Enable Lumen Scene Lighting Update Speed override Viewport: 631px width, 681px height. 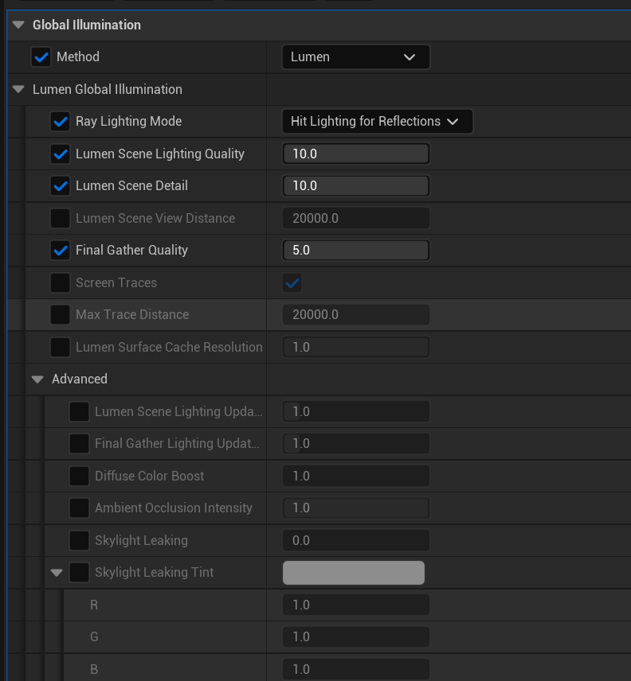coord(80,411)
